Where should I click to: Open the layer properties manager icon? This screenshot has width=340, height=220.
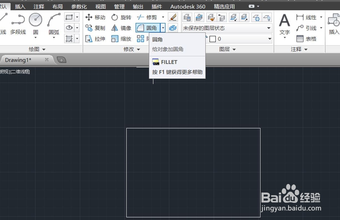pyautogui.click(x=187, y=17)
